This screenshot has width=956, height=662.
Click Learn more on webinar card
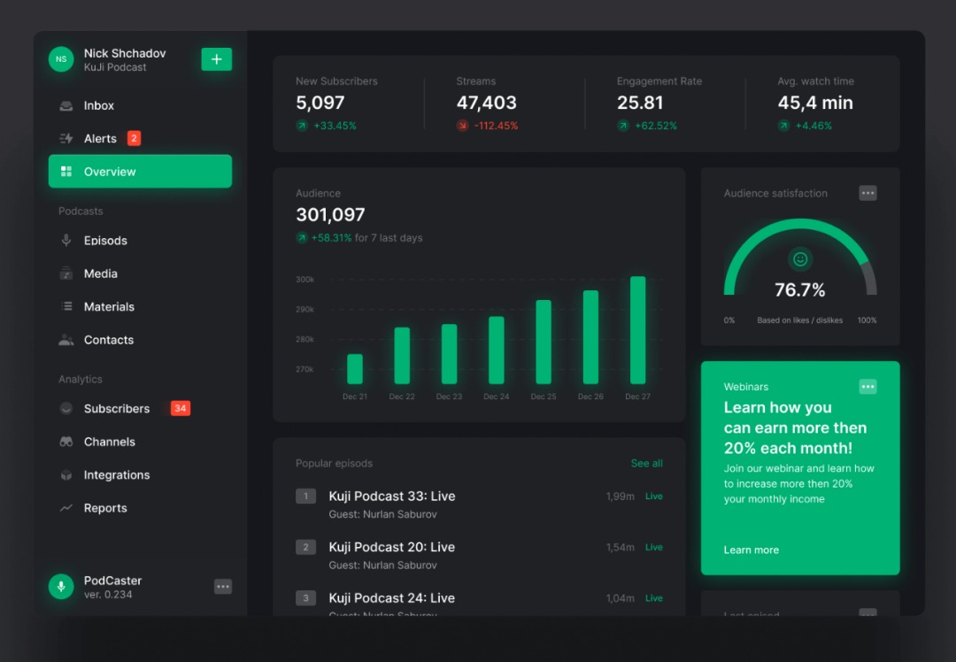751,550
